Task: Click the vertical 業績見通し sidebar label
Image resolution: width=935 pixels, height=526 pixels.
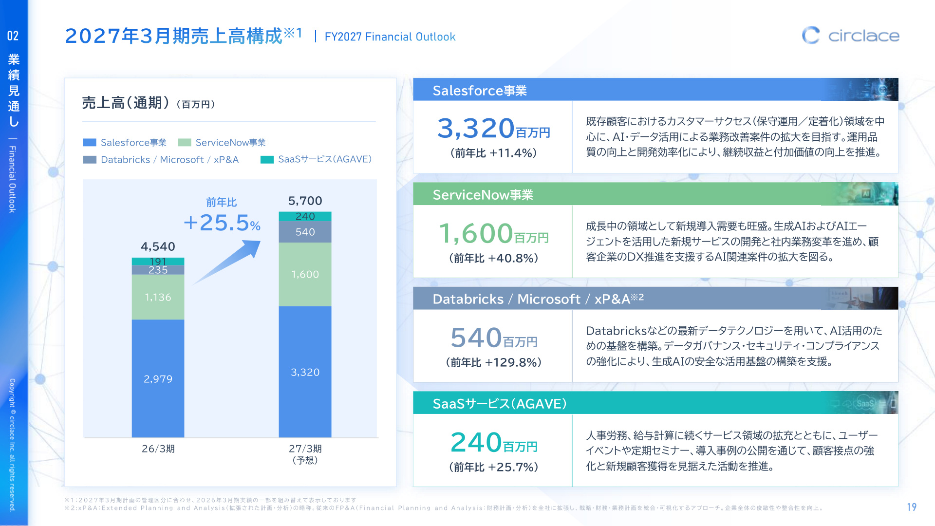Action: pyautogui.click(x=14, y=91)
